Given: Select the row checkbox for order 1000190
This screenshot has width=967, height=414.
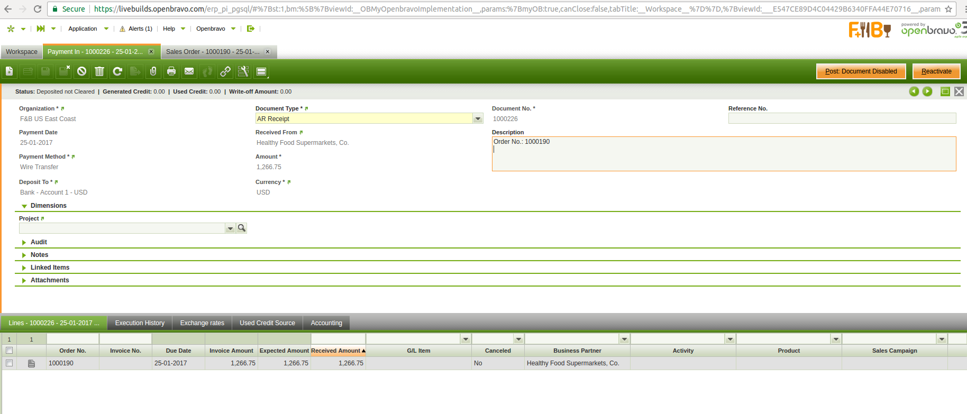Looking at the screenshot, I should point(9,363).
